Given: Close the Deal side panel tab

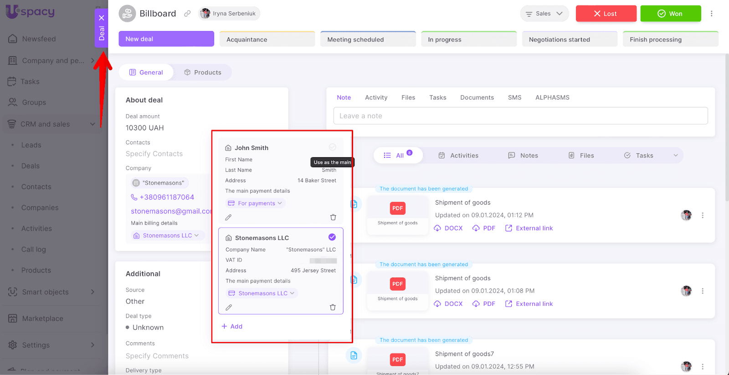Looking at the screenshot, I should pos(102,18).
